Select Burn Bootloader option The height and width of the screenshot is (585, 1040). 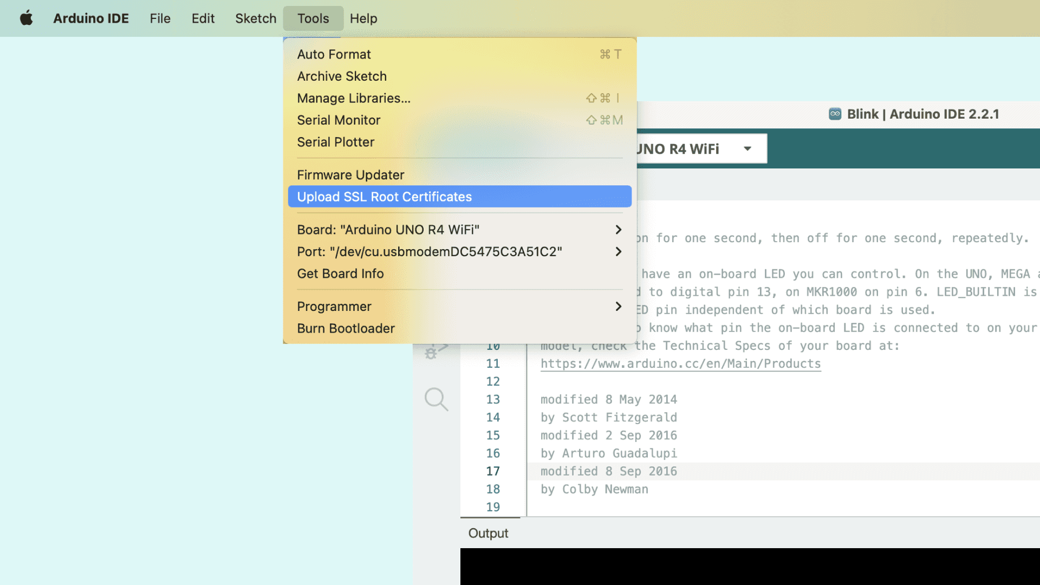(346, 328)
